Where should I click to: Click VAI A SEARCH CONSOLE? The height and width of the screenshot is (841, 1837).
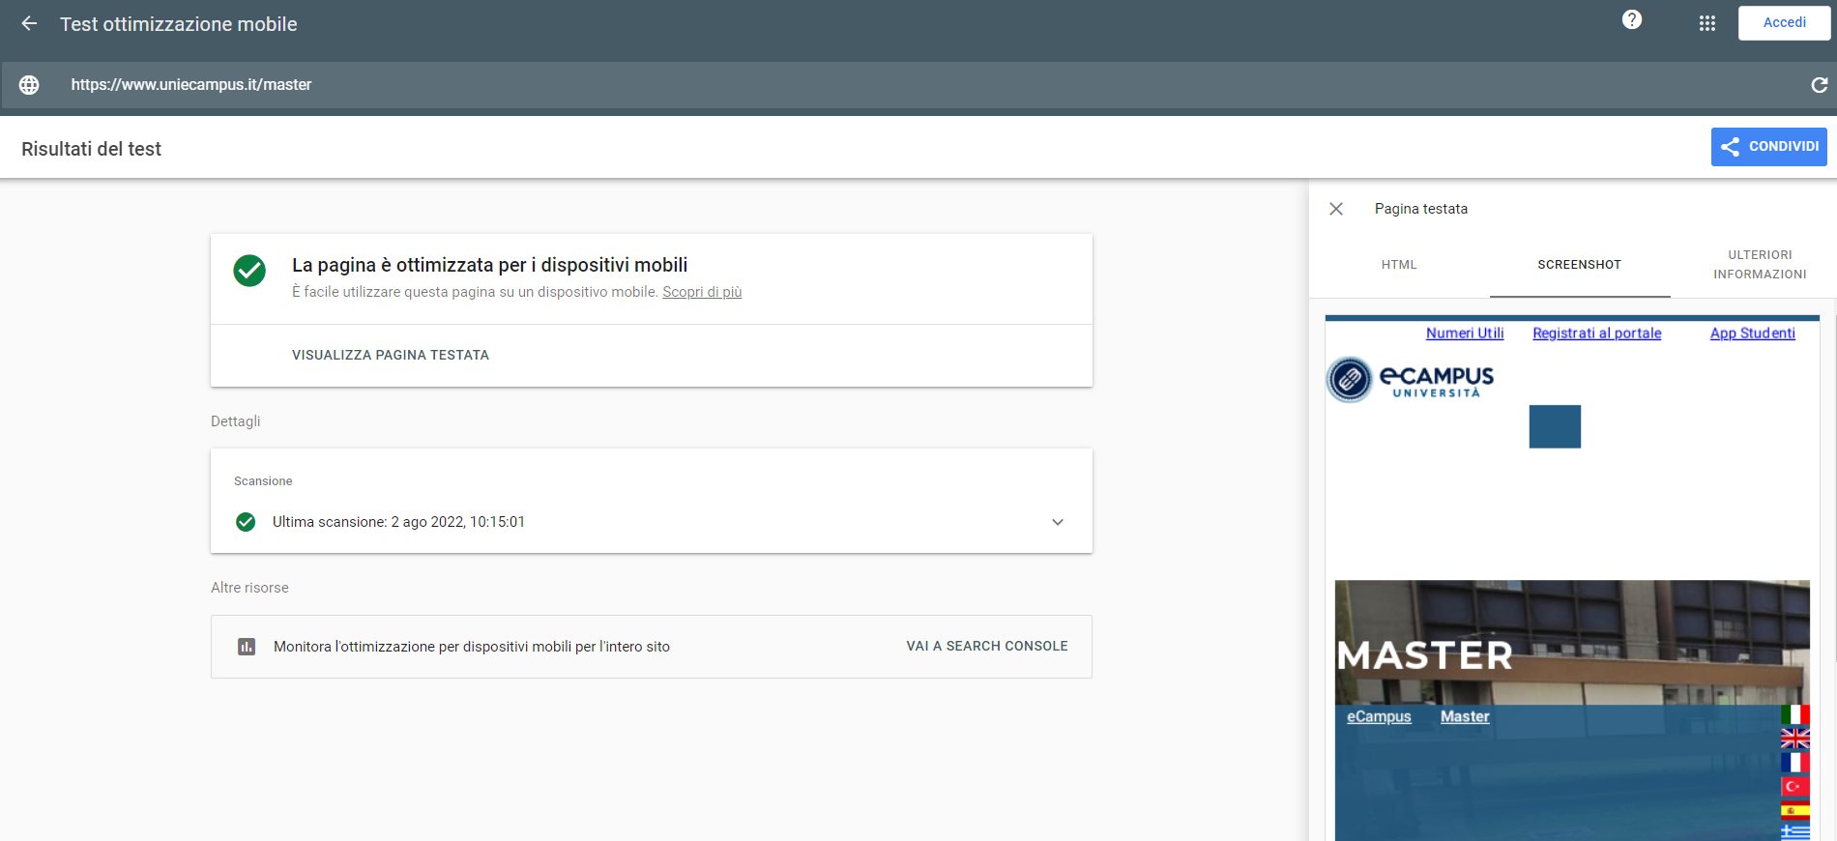coord(987,647)
